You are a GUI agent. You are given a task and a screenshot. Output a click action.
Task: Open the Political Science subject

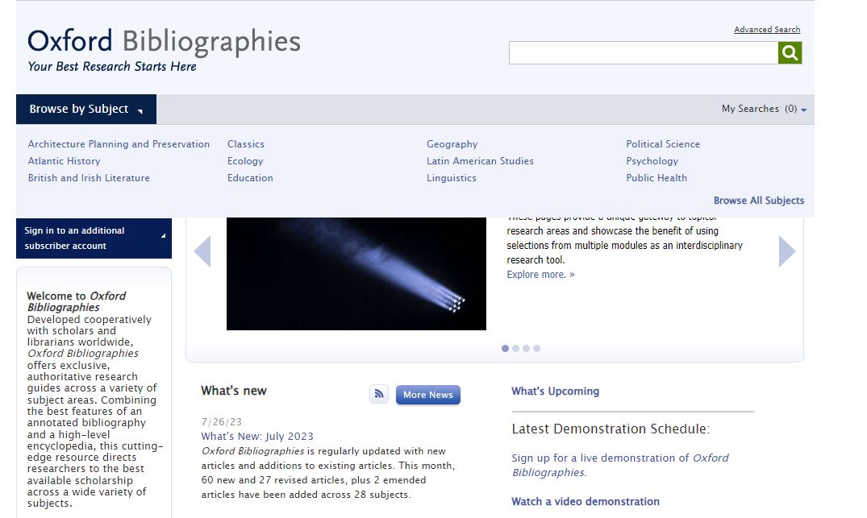(662, 144)
